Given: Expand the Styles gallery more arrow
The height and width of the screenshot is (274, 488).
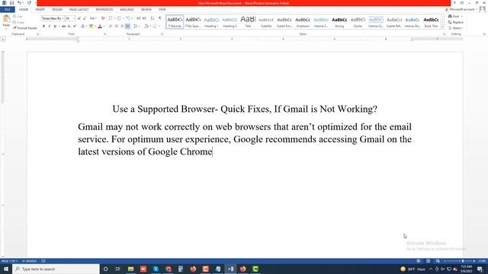Looking at the screenshot, I should pos(442,27).
